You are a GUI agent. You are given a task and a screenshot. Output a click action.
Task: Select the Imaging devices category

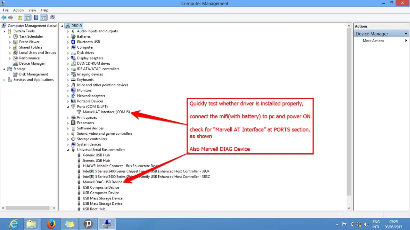[90, 75]
